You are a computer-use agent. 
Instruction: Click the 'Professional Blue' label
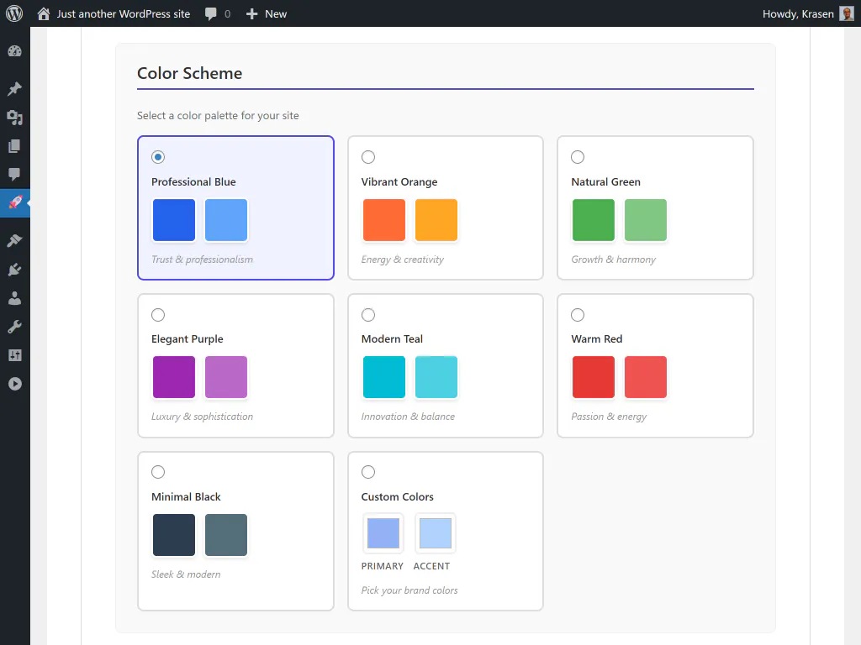[x=193, y=181]
